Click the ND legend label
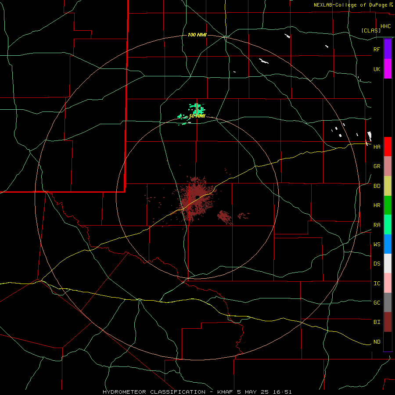This screenshot has height=395, width=395. (377, 342)
